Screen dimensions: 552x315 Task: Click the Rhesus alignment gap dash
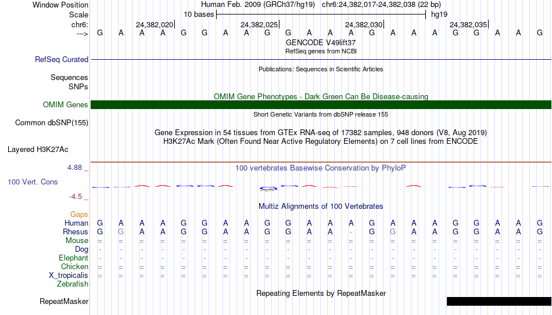coord(351,233)
